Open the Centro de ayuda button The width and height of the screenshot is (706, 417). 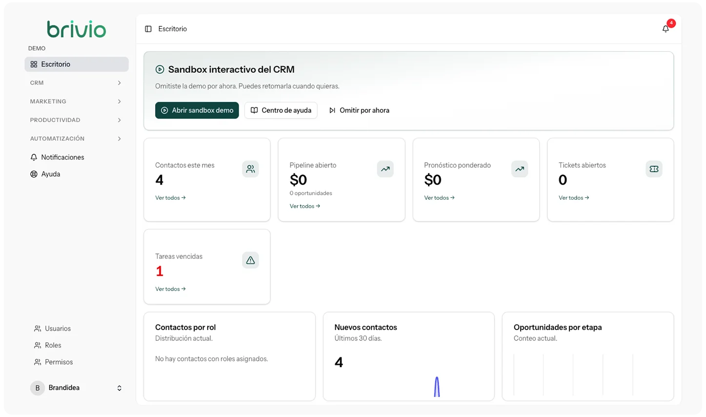[281, 110]
